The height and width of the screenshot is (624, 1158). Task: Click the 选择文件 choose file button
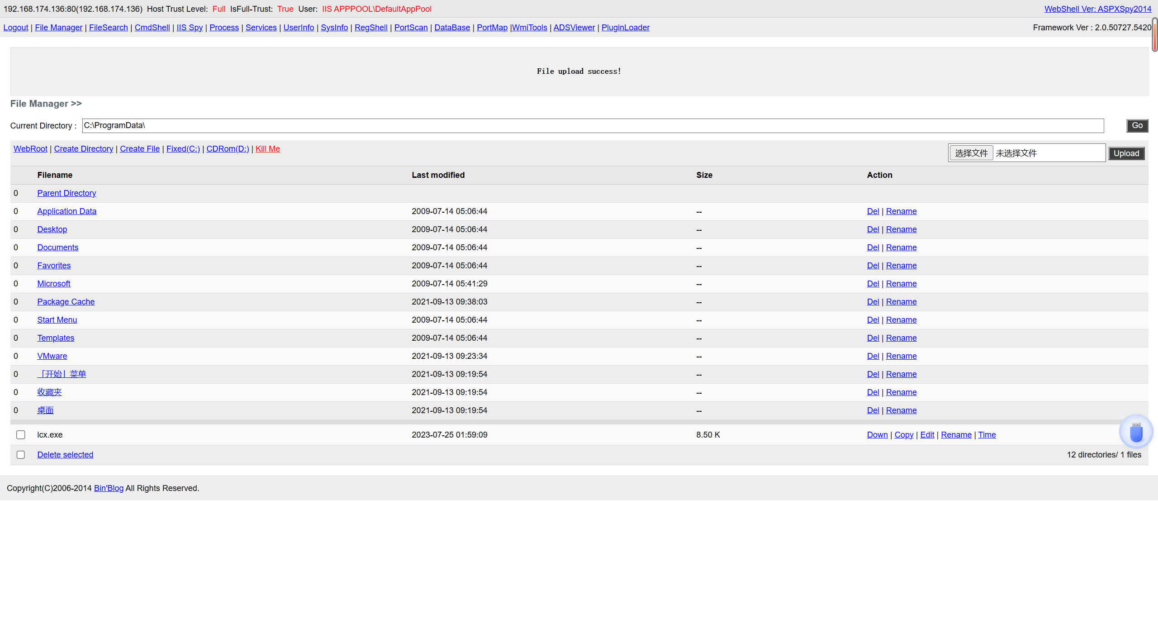pos(971,153)
